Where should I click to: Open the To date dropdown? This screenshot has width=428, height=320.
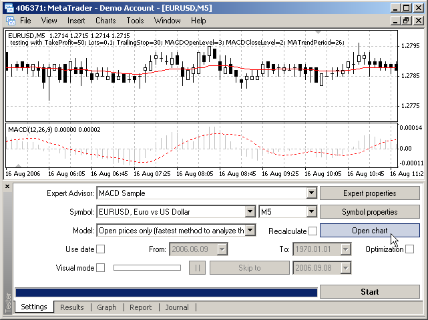tap(345, 249)
